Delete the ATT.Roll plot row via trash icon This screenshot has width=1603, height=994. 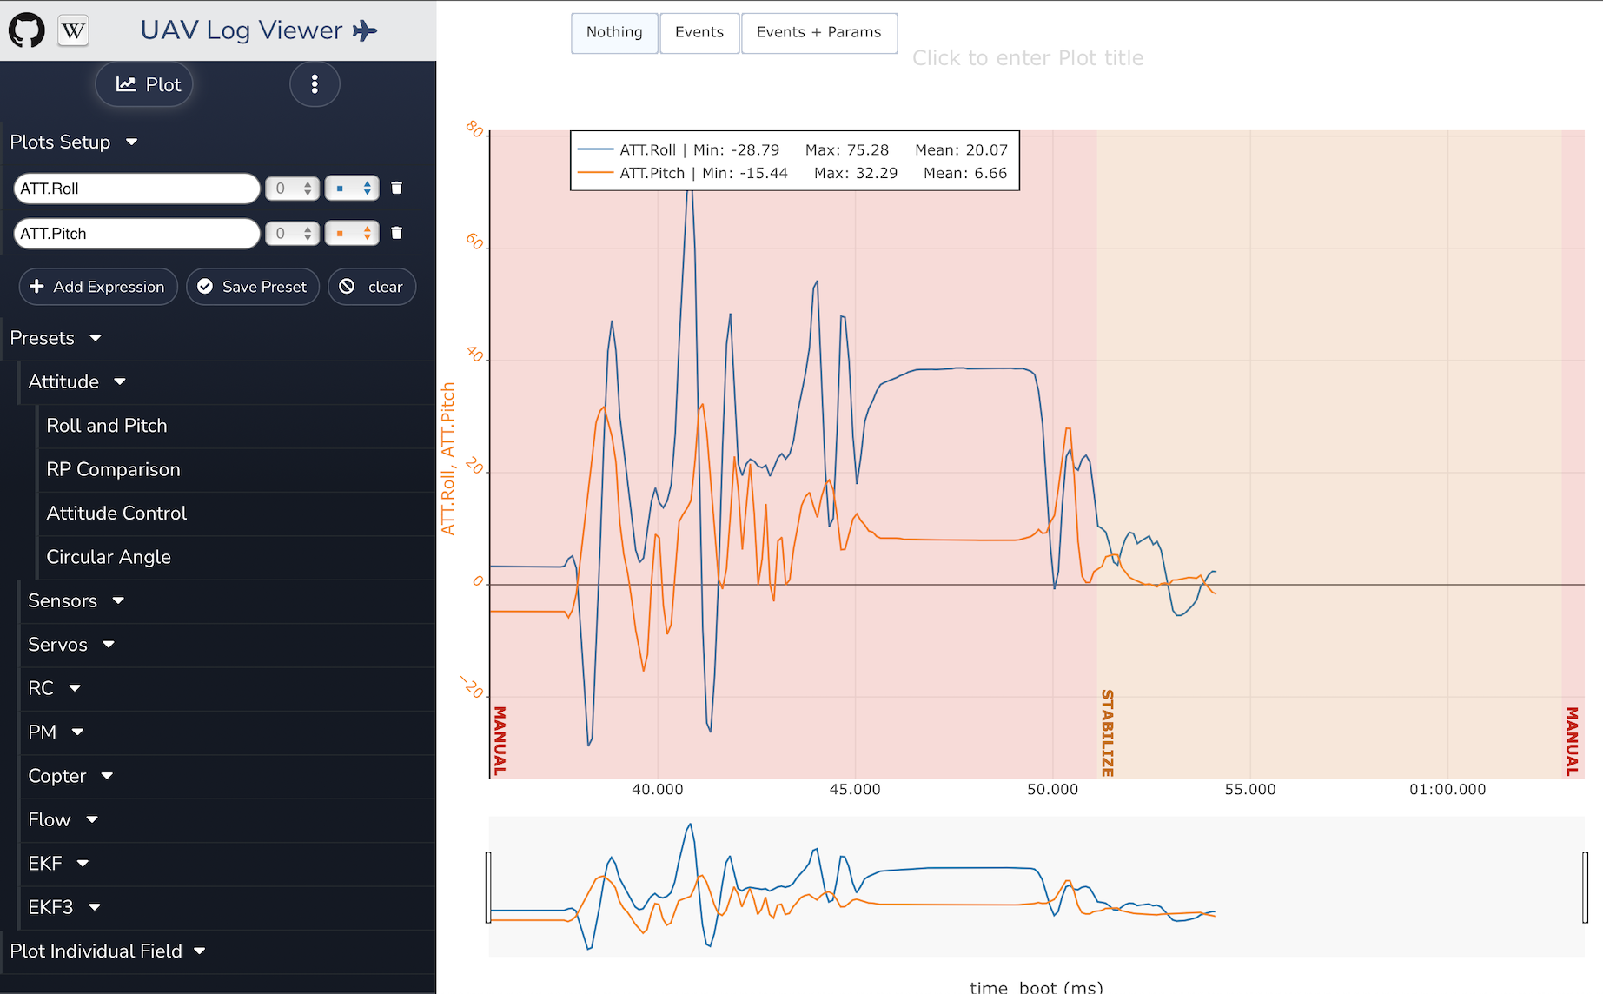397,188
